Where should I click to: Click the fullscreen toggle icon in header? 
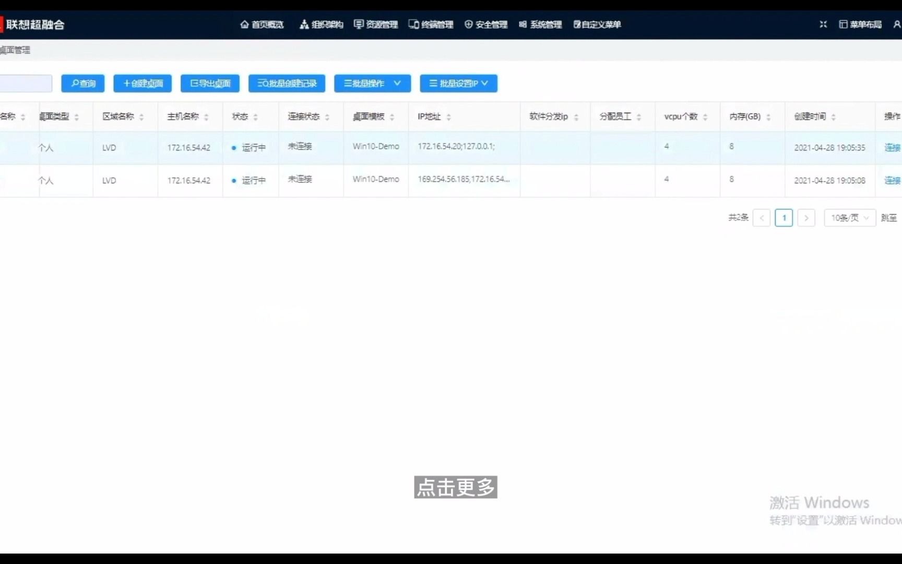823,25
